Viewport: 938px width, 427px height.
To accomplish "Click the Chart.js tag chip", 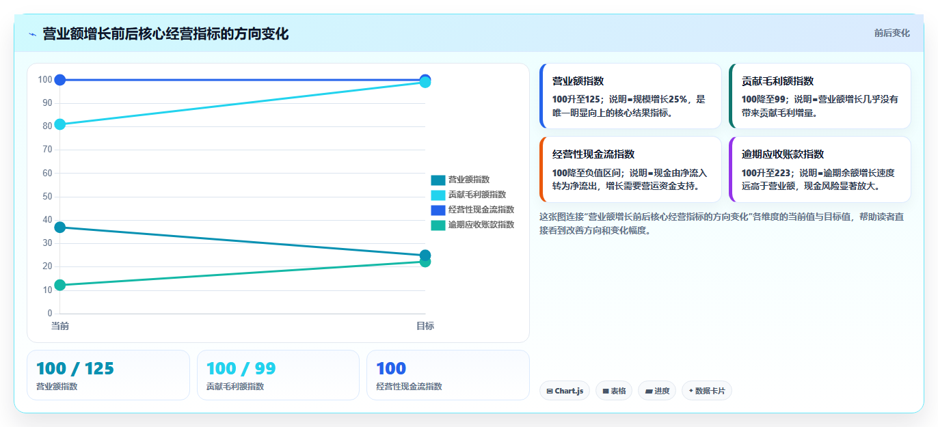I will (565, 391).
